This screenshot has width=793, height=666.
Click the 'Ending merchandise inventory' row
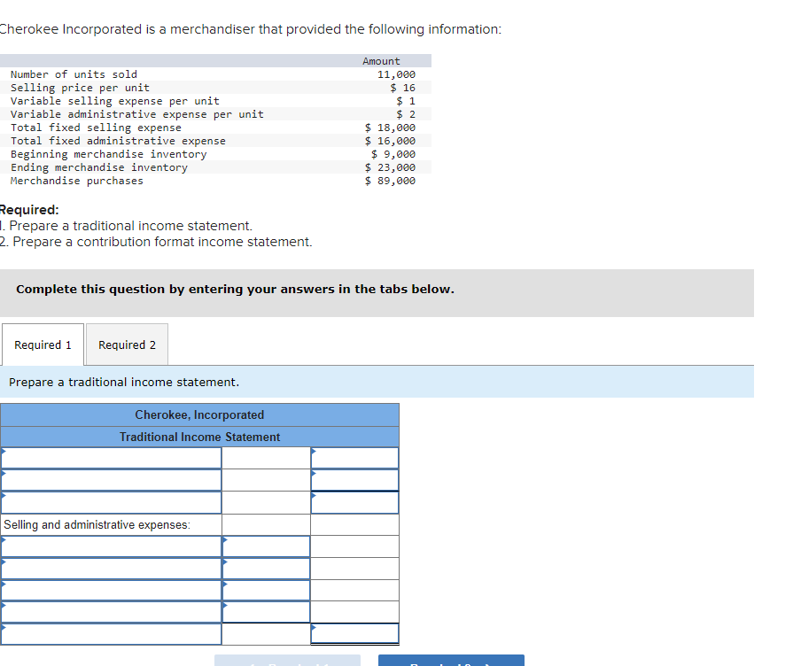[x=215, y=167]
